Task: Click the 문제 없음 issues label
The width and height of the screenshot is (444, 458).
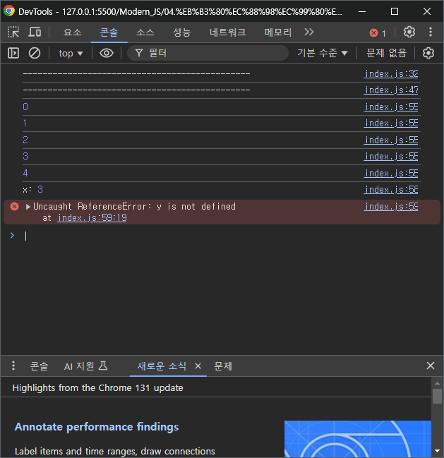Action: (386, 53)
